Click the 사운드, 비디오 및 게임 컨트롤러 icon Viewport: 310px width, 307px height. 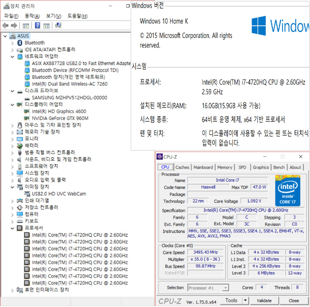tap(19, 159)
